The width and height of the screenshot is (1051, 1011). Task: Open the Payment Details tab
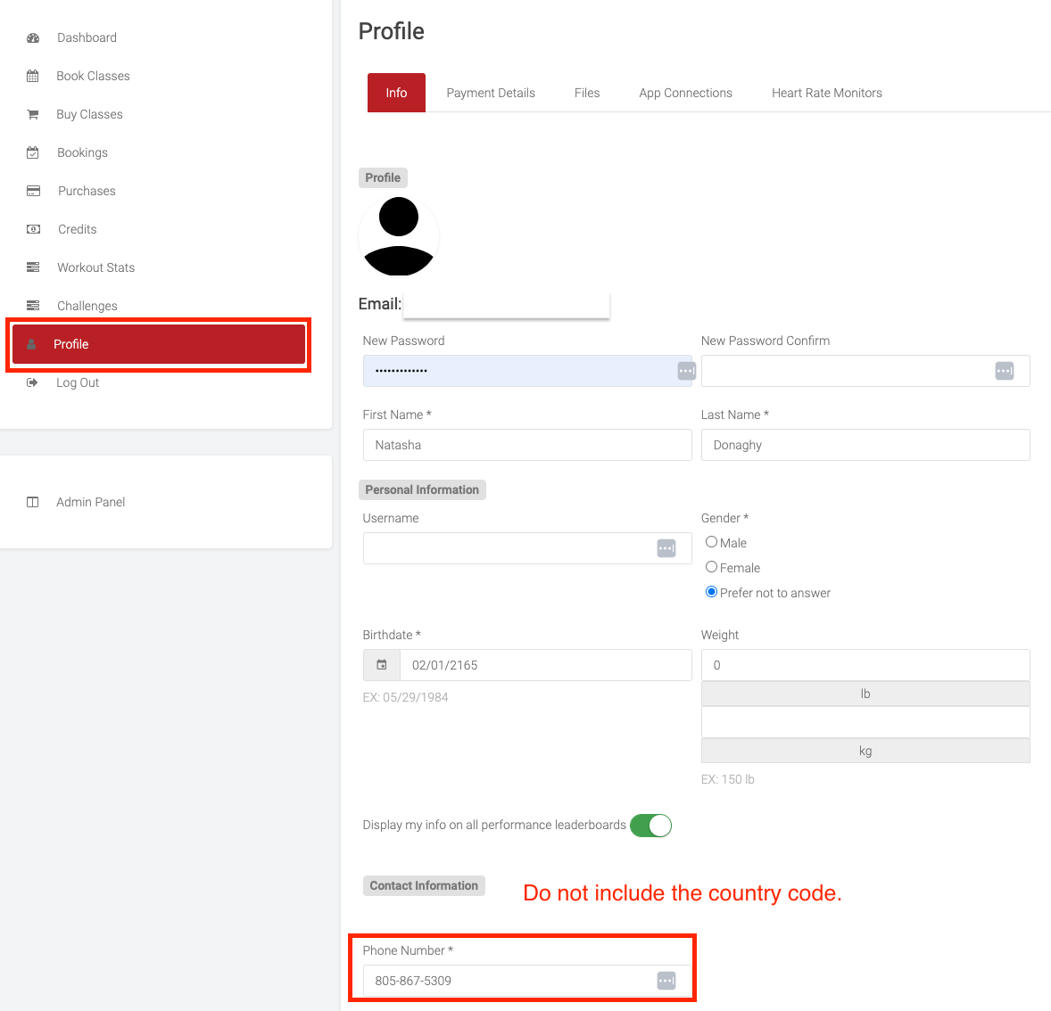pos(491,93)
